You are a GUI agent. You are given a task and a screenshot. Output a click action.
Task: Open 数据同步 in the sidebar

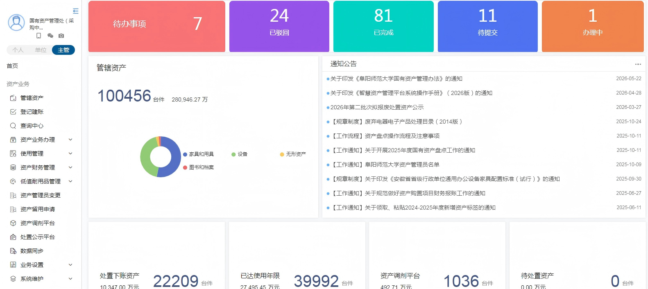pyautogui.click(x=32, y=251)
